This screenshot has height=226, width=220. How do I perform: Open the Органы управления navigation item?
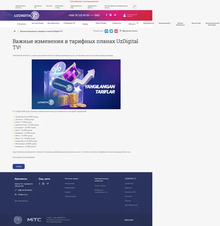coord(180,24)
